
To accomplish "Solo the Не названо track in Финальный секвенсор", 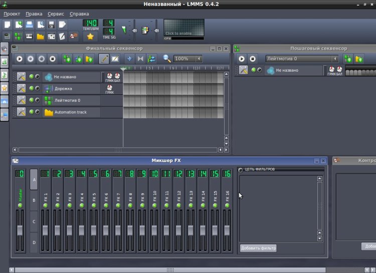I will (x=38, y=77).
